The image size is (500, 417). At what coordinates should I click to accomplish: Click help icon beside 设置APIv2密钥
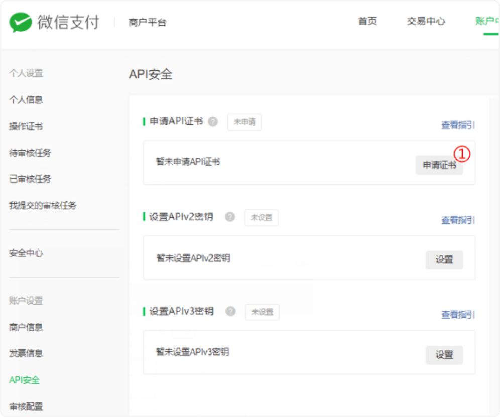pos(230,217)
